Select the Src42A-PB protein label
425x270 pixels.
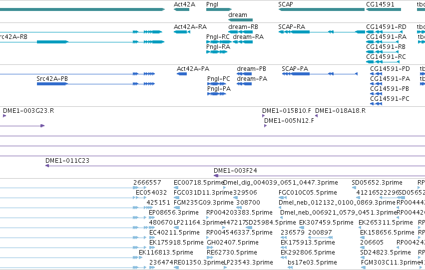click(x=52, y=79)
